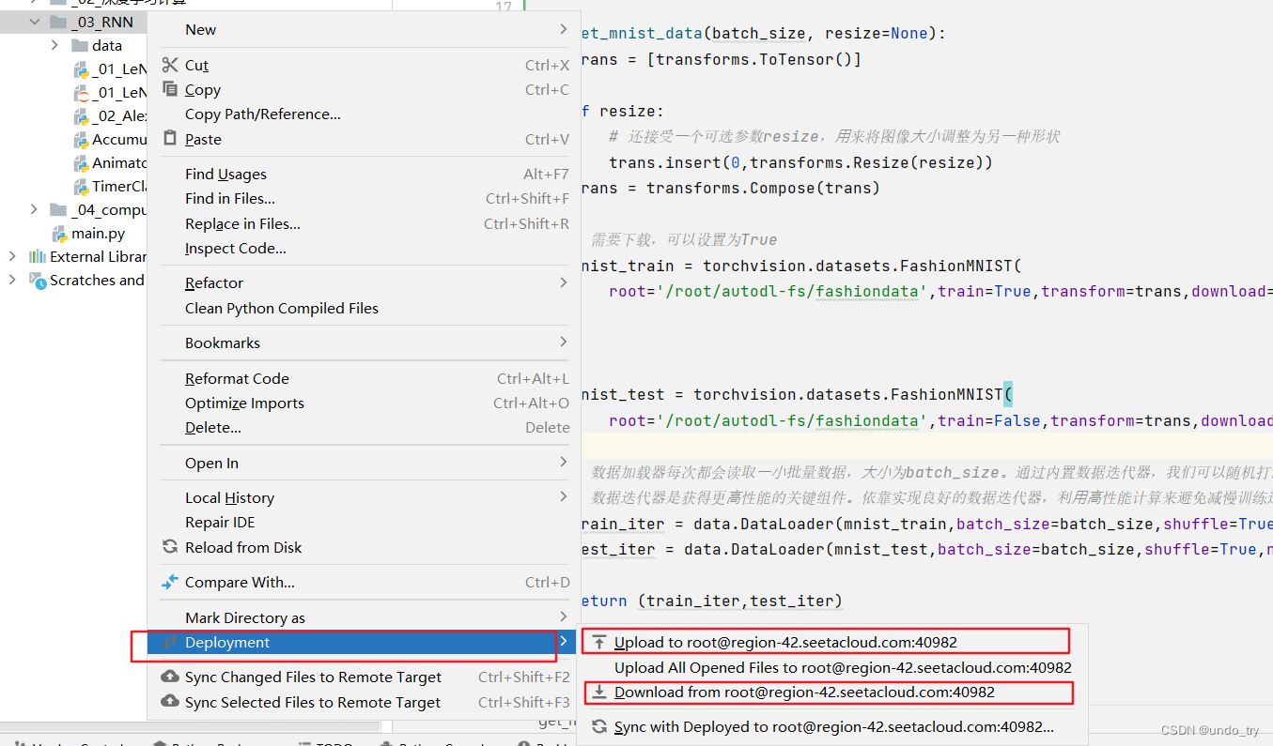Click the External Libraries icon
The width and height of the screenshot is (1273, 746).
(x=38, y=256)
